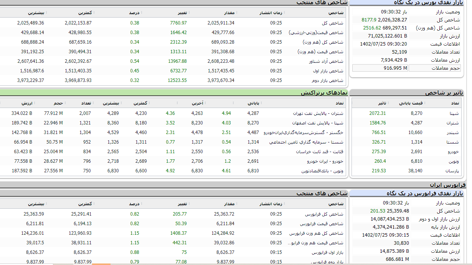
Task: Open شاخص آزاد شناور index row
Action: coord(326,61)
